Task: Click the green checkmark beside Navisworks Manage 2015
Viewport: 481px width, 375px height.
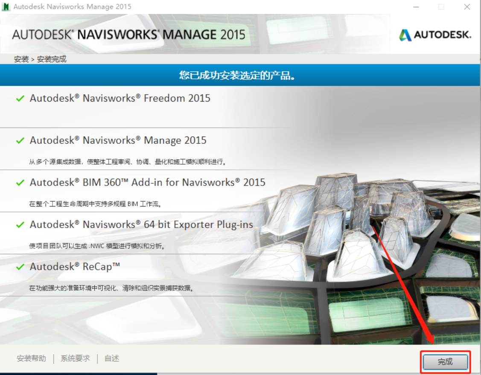Action: click(x=20, y=141)
